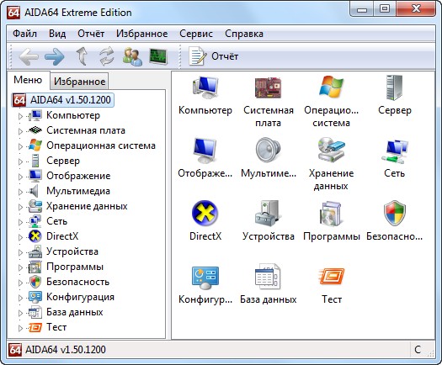
Task: Click the green back arrow toolbar button
Action: click(x=29, y=56)
